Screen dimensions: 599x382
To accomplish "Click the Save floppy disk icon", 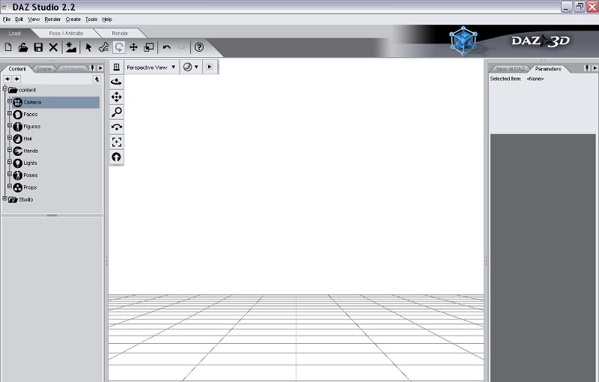I will (x=38, y=47).
